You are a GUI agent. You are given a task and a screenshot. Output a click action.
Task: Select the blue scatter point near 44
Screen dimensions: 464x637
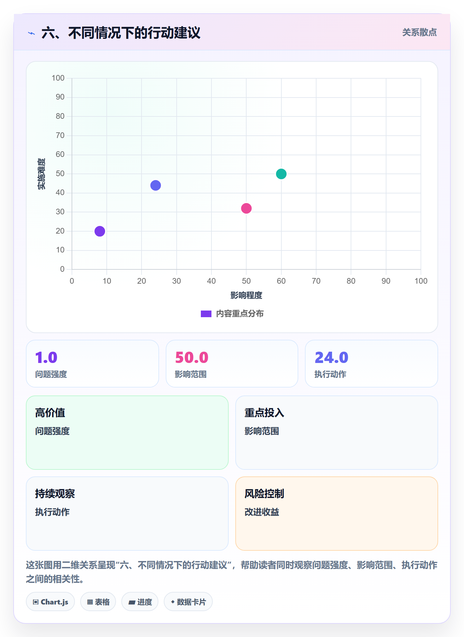[x=155, y=185]
